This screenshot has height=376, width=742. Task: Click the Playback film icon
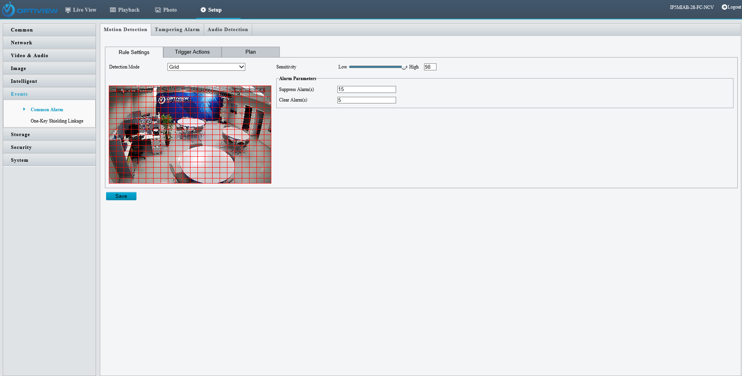pyautogui.click(x=113, y=10)
